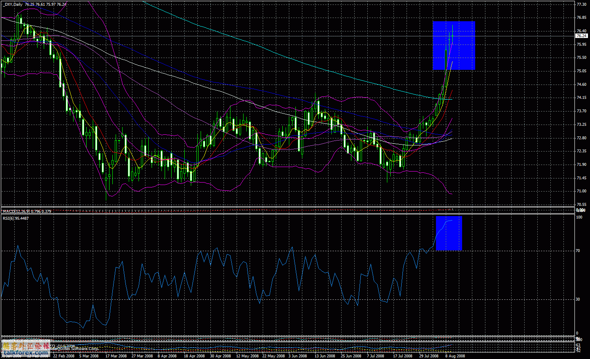Click the 17 Mar 2008 date label

(x=116, y=356)
